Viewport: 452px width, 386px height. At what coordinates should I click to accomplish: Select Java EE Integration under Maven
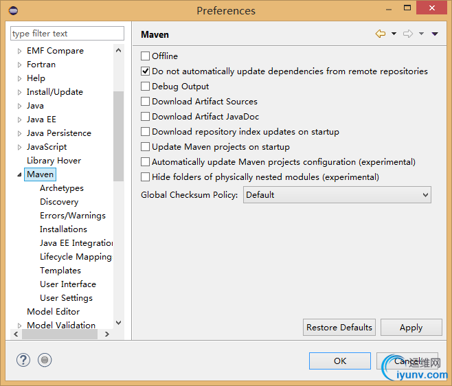pyautogui.click(x=76, y=243)
